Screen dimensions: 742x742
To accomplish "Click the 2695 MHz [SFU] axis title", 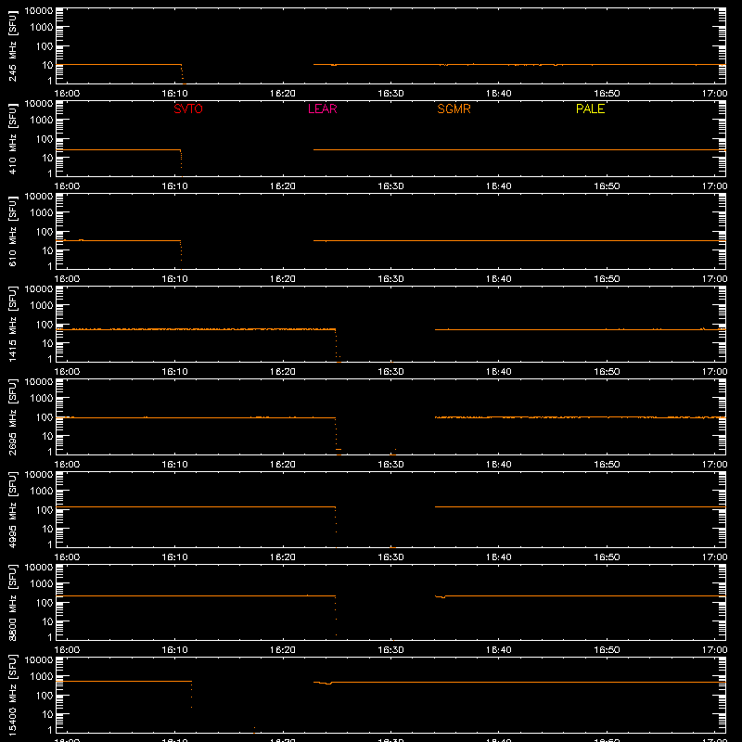I will pyautogui.click(x=12, y=417).
